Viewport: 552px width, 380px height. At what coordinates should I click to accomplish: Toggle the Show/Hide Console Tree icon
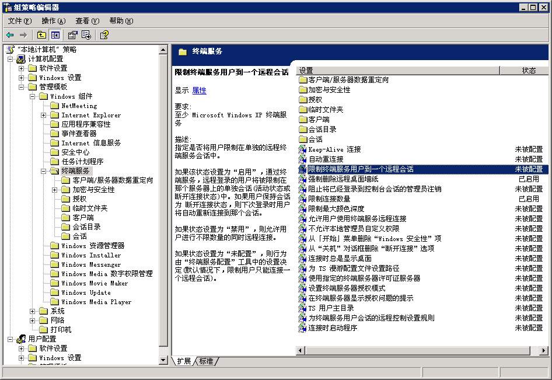[x=54, y=34]
